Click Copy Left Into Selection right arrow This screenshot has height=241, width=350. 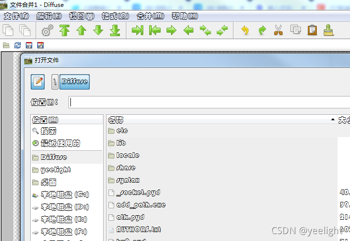point(172,30)
